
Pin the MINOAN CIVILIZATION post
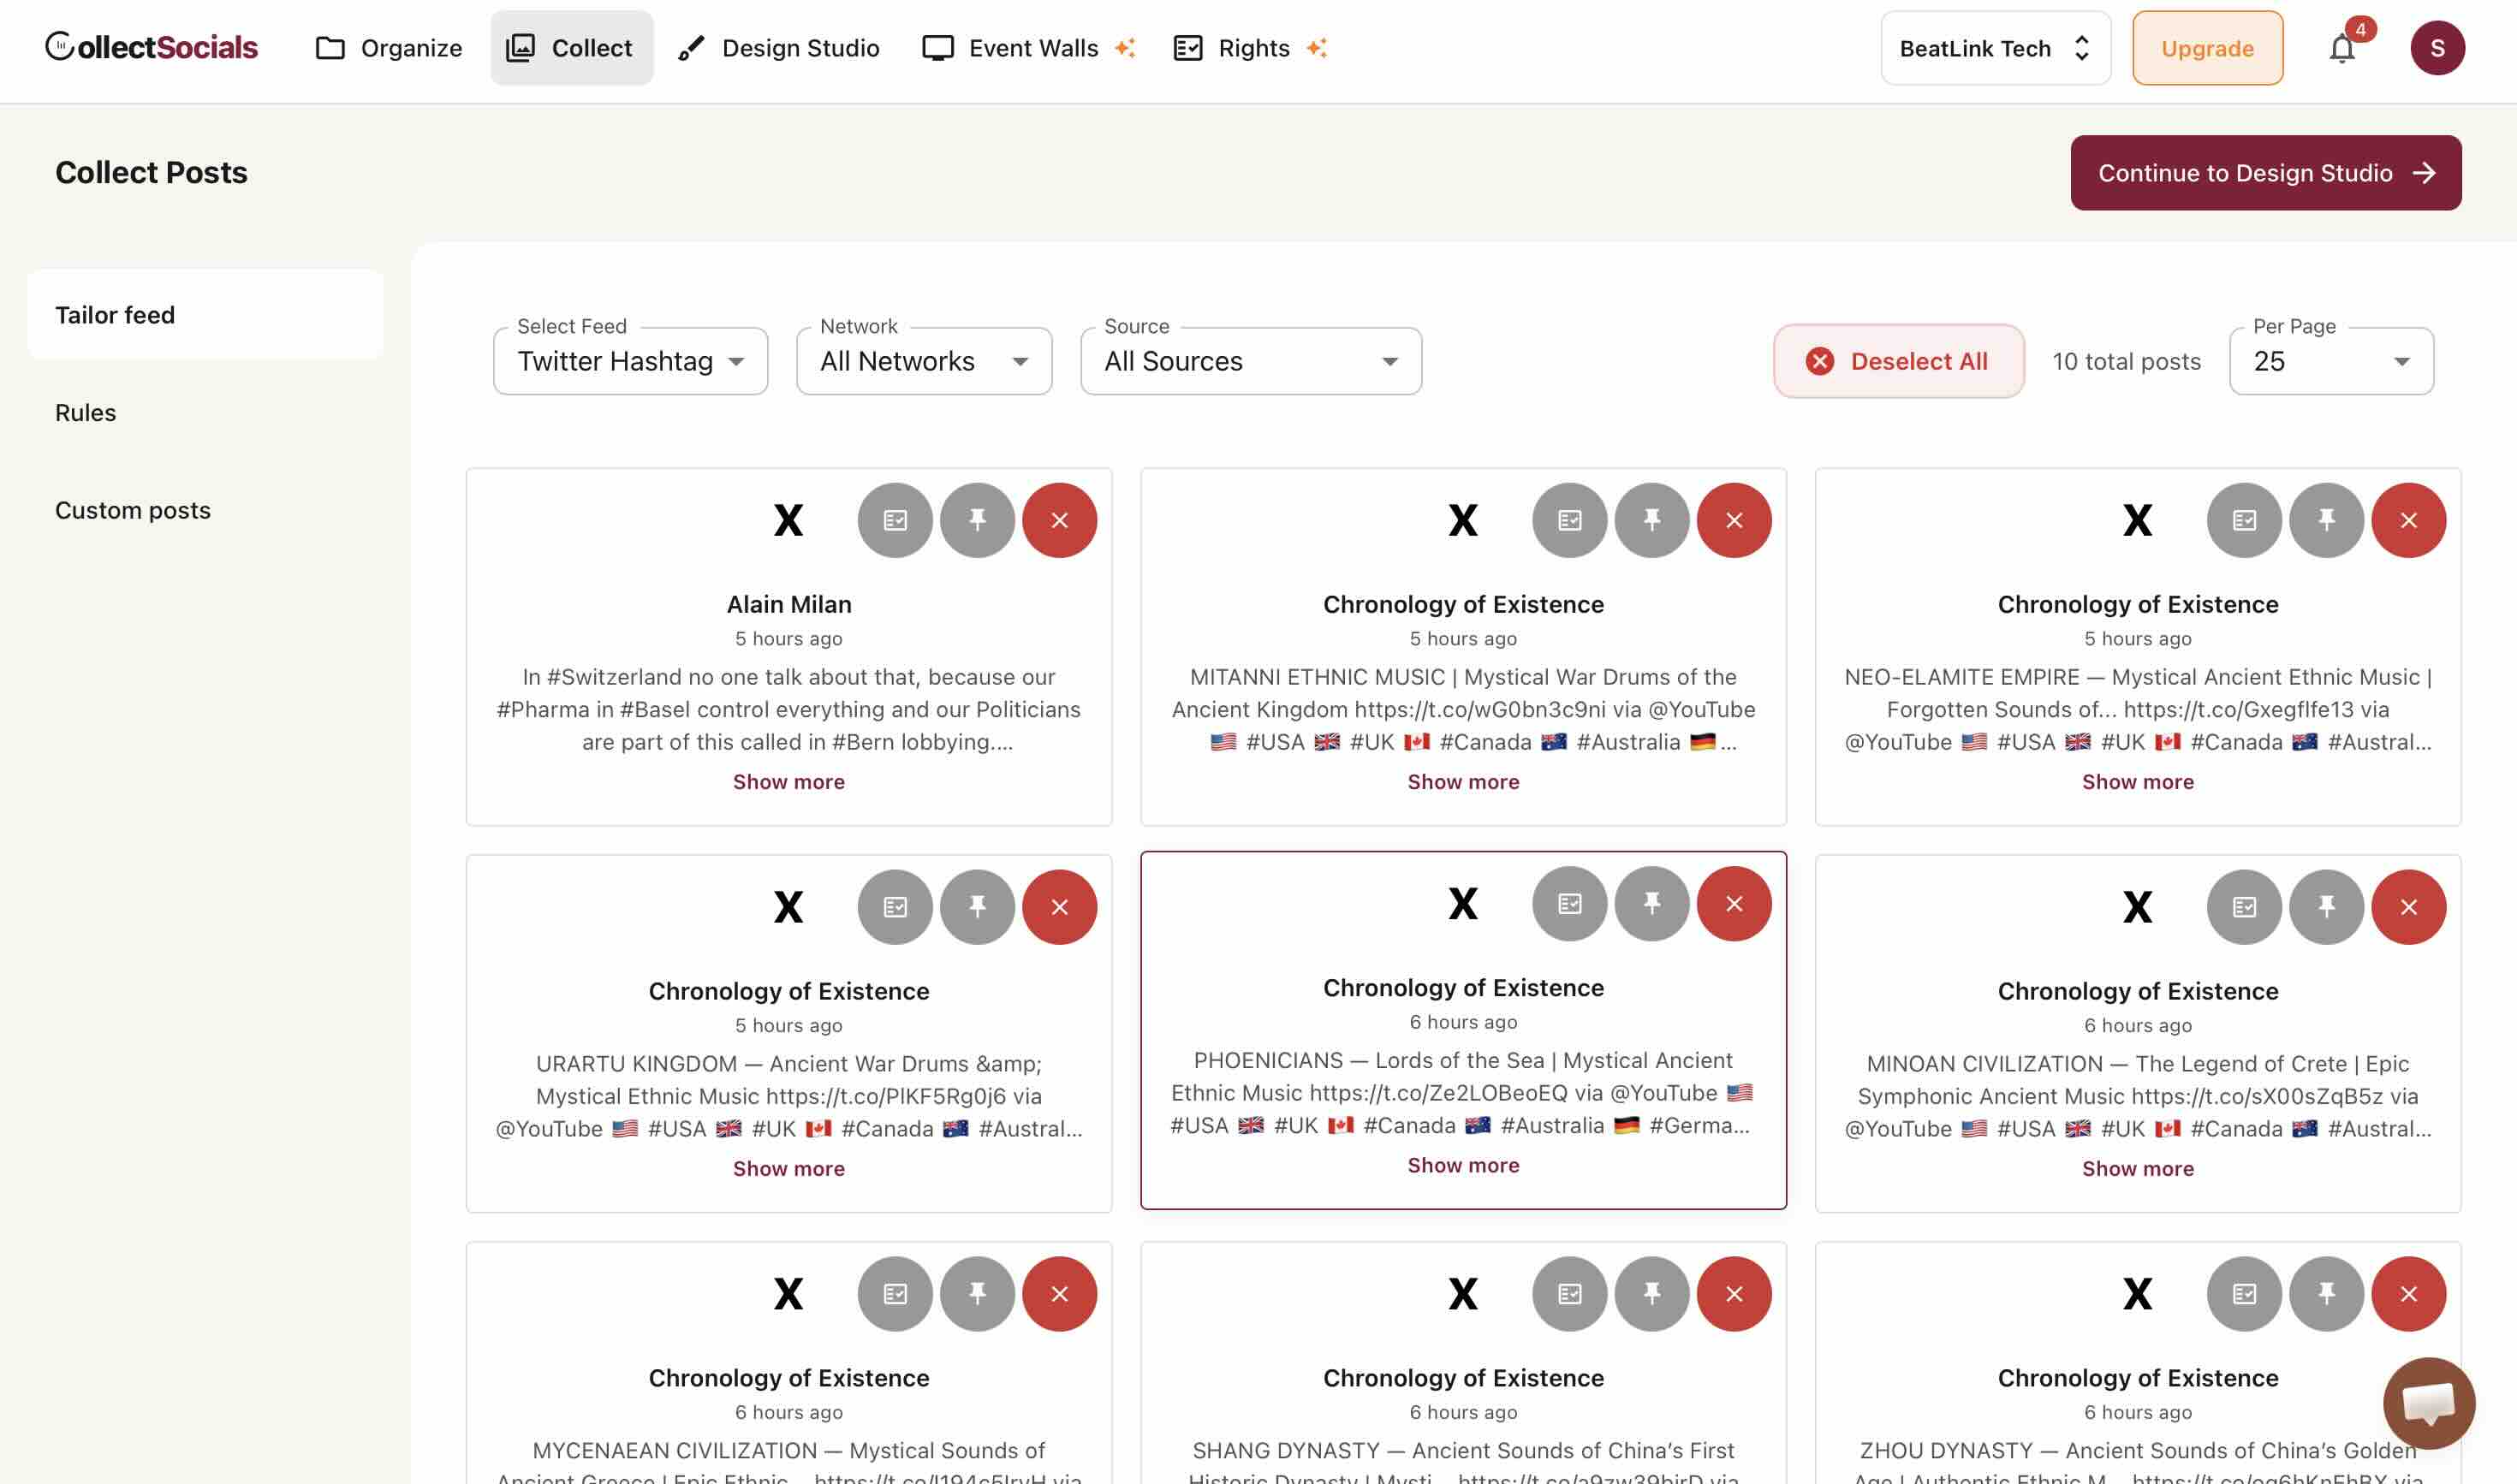point(2326,907)
